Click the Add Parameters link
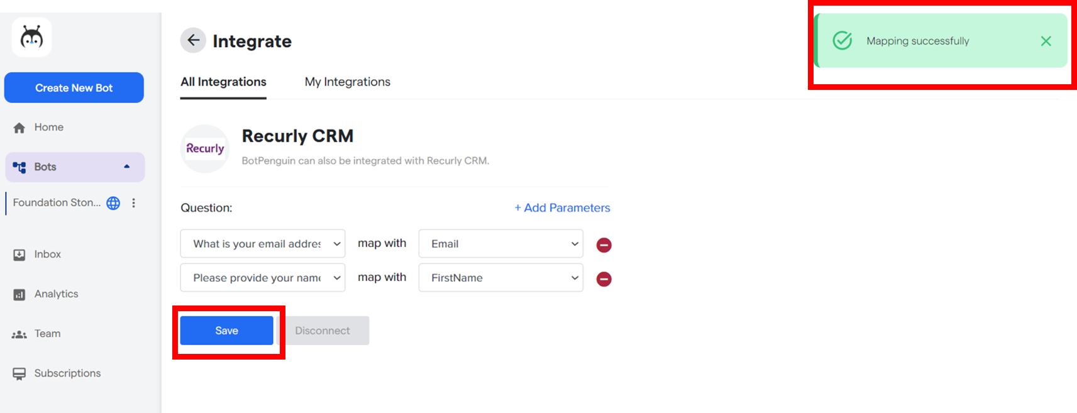The width and height of the screenshot is (1077, 413). click(x=562, y=208)
